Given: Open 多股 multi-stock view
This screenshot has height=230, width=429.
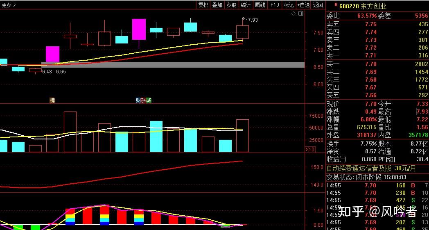Looking at the screenshot, I should (x=231, y=5).
